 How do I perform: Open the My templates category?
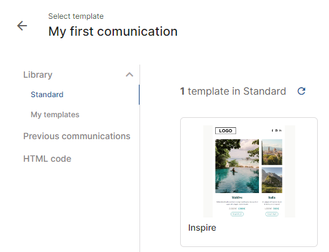pos(55,115)
